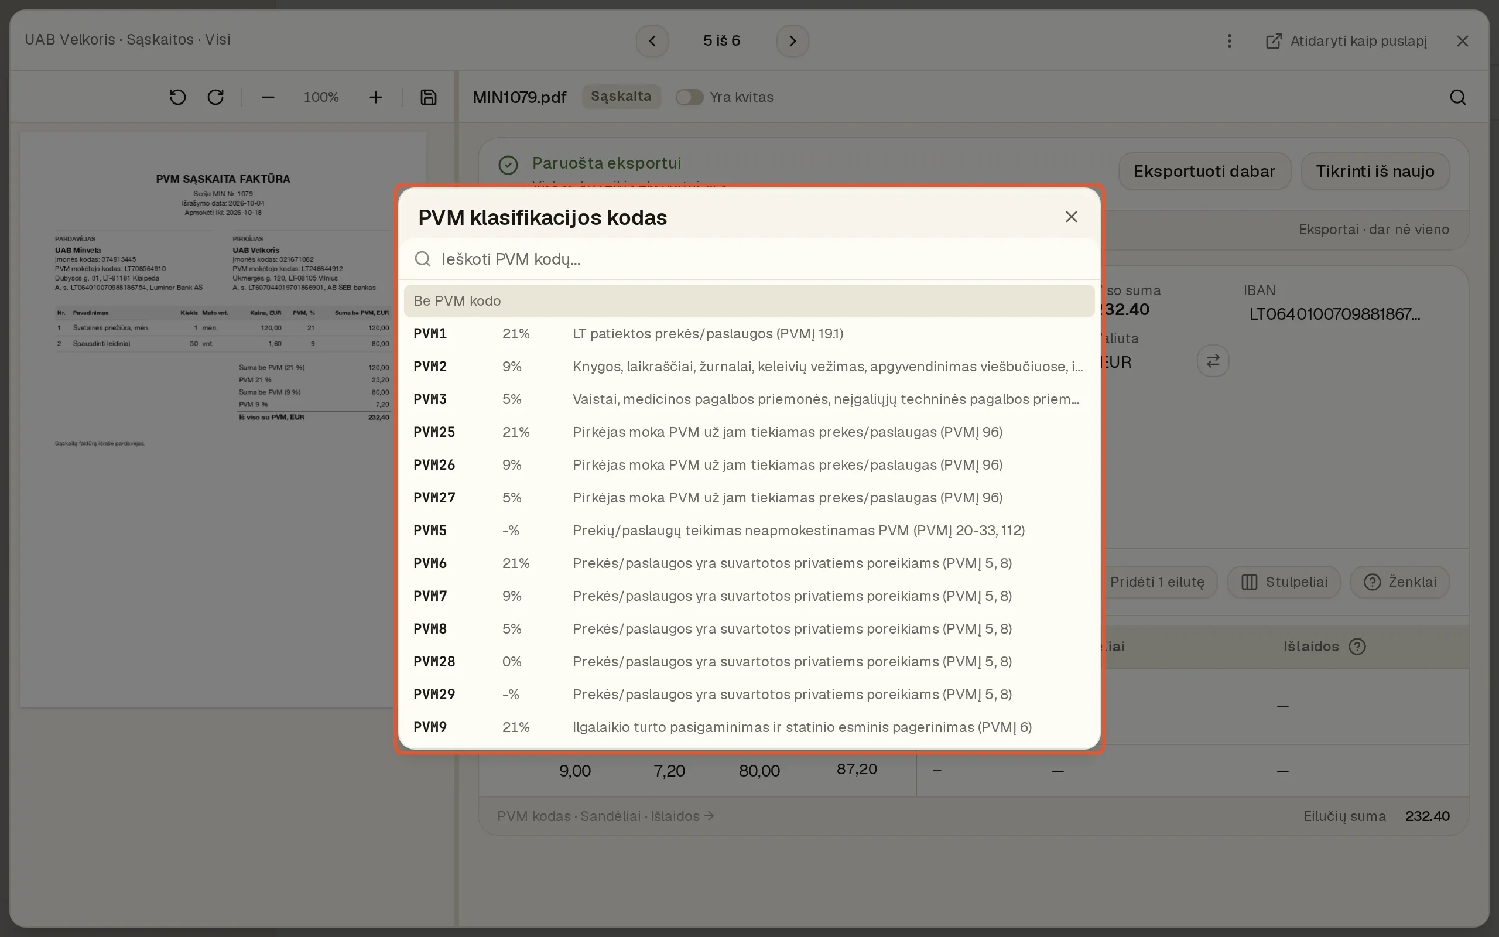Click the currency swap arrows icon

click(x=1213, y=361)
